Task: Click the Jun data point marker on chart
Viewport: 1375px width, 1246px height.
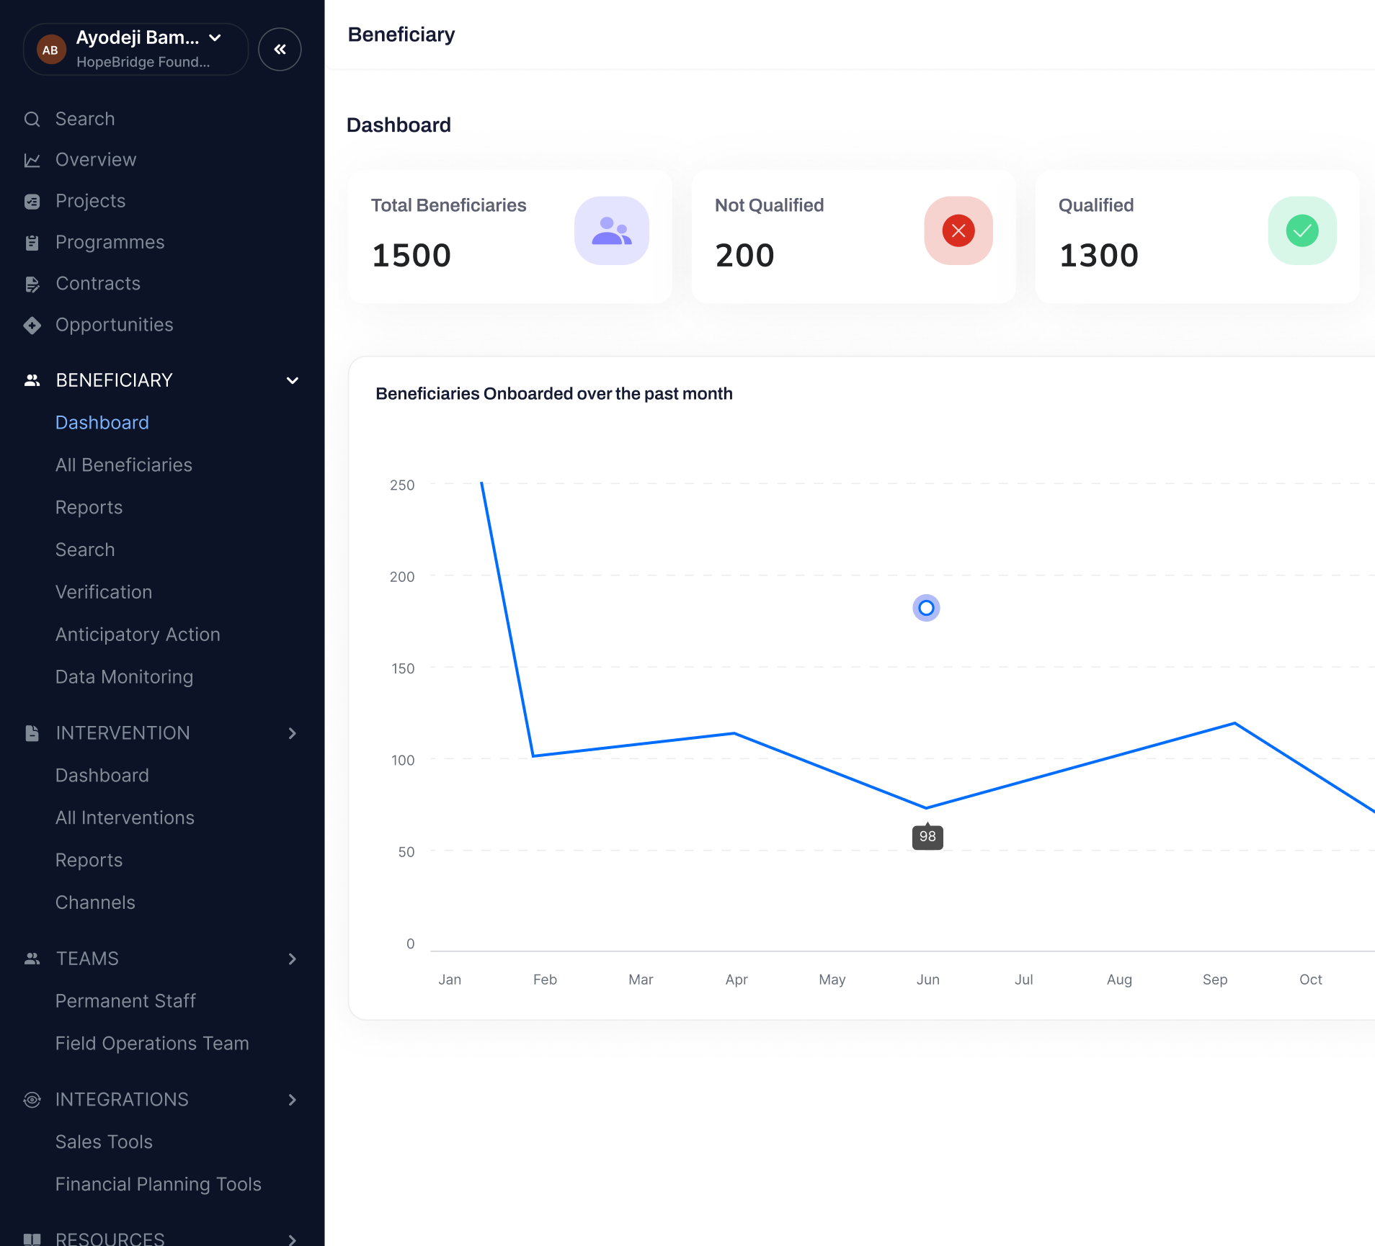Action: pos(926,608)
